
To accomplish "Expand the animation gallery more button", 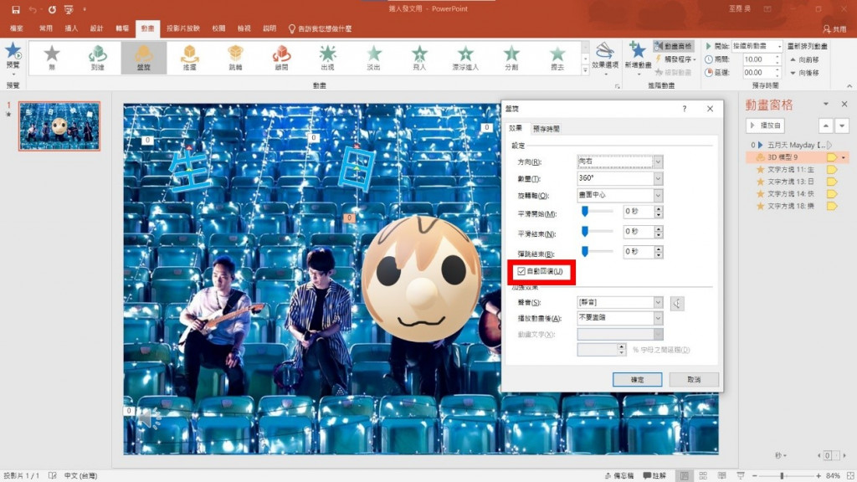I will click(585, 70).
